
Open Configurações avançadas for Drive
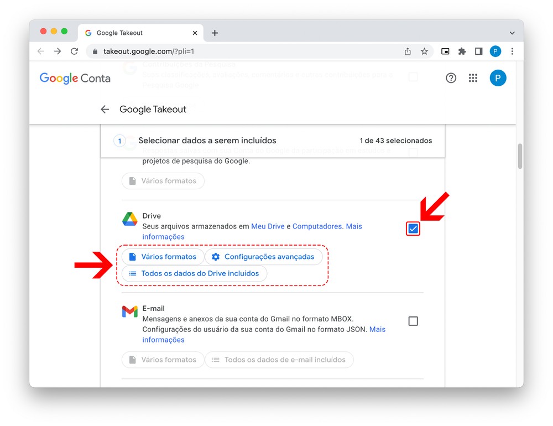click(263, 257)
